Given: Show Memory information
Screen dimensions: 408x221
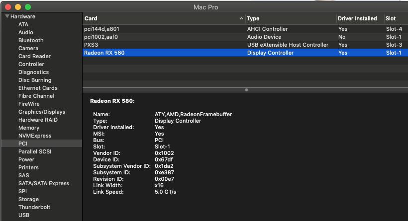Looking at the screenshot, I should [29, 128].
